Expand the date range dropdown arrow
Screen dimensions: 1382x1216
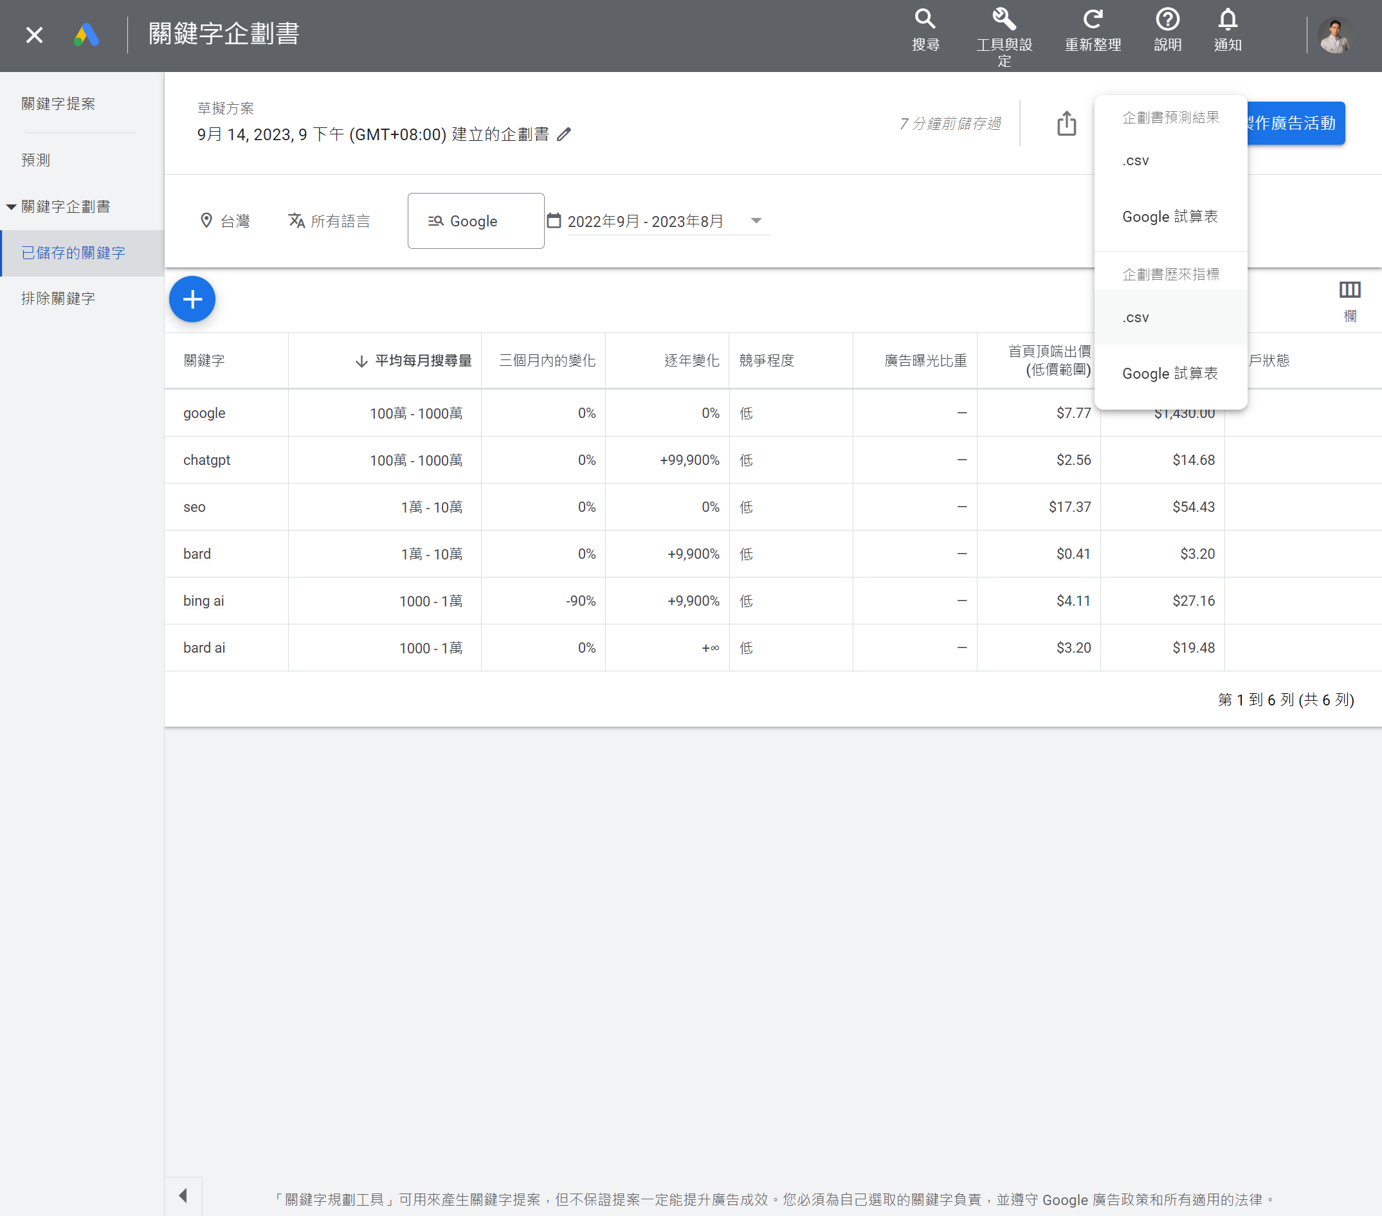[756, 221]
